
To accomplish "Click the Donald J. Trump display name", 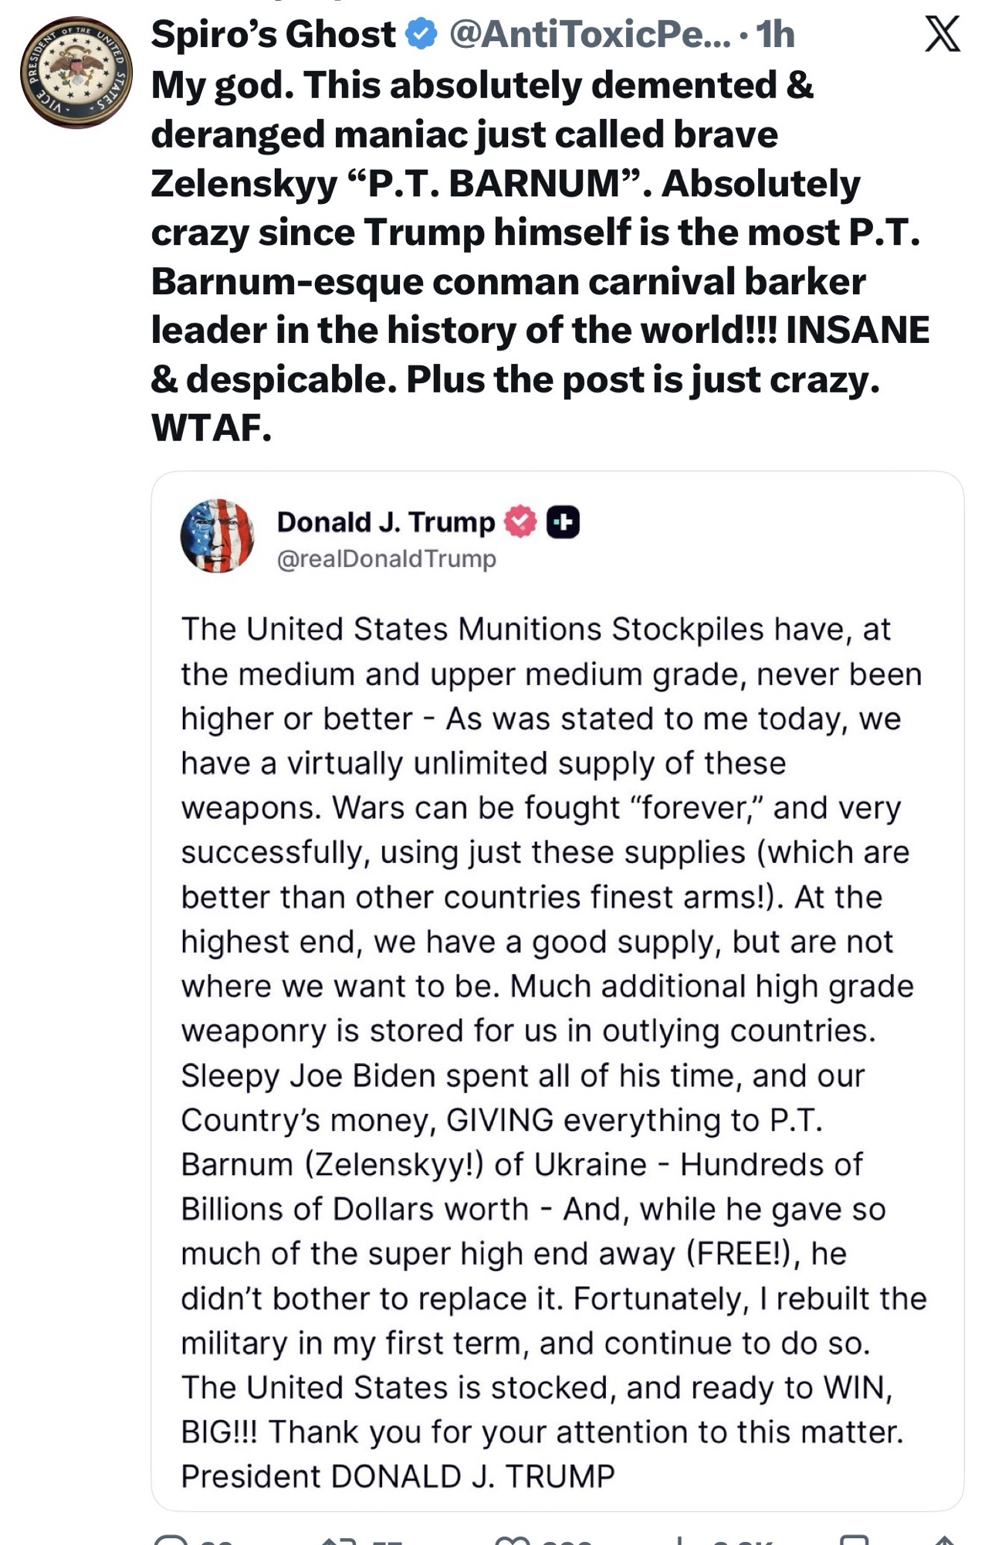I will tap(385, 523).
